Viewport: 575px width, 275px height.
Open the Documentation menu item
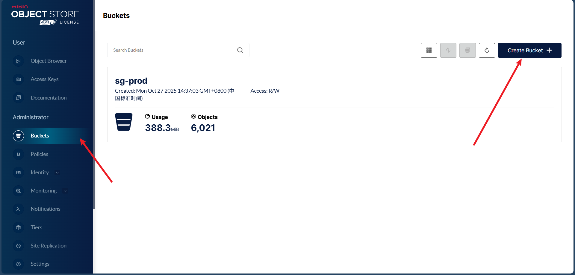49,98
